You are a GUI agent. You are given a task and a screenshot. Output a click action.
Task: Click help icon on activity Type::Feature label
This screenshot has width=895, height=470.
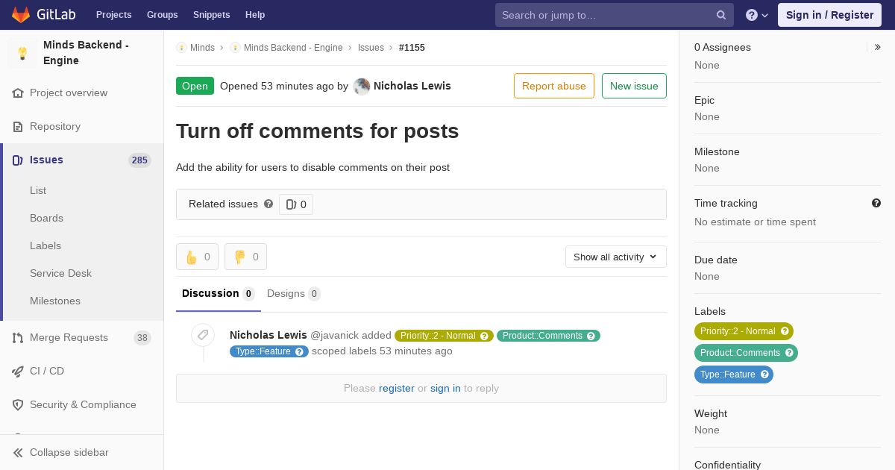pos(299,351)
